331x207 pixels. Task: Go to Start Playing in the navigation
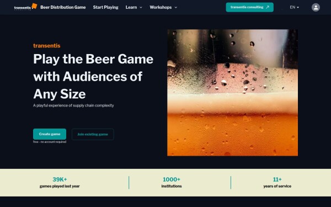(105, 7)
